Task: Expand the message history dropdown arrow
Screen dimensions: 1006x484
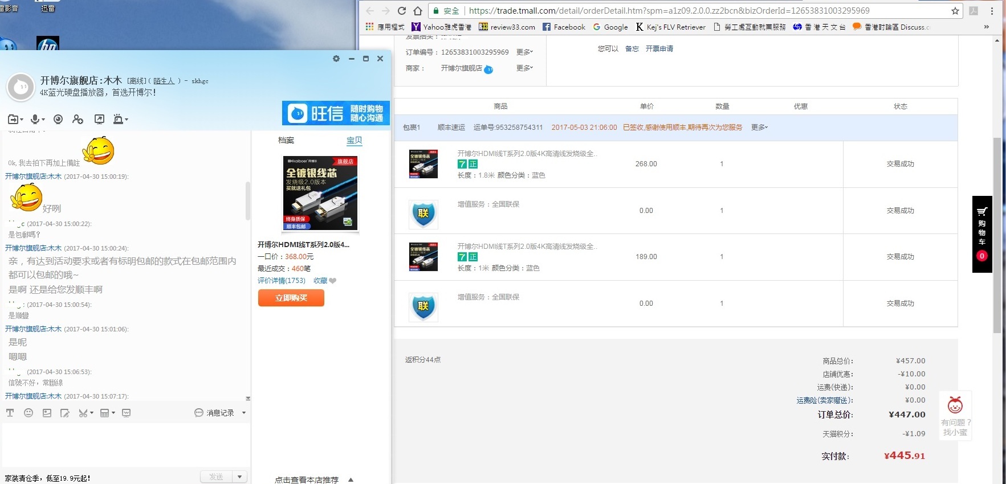Action: (244, 413)
